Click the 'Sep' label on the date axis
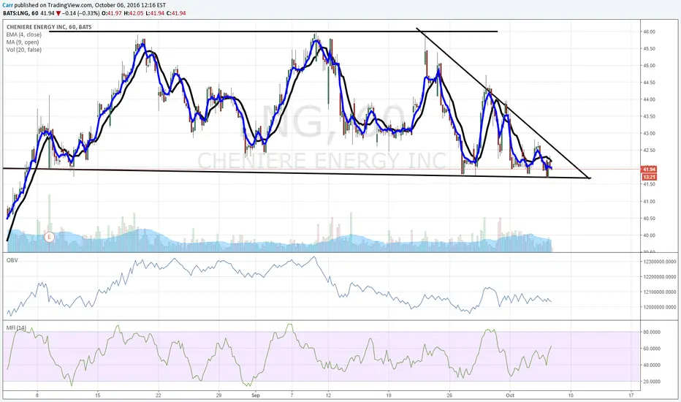 [x=256, y=395]
